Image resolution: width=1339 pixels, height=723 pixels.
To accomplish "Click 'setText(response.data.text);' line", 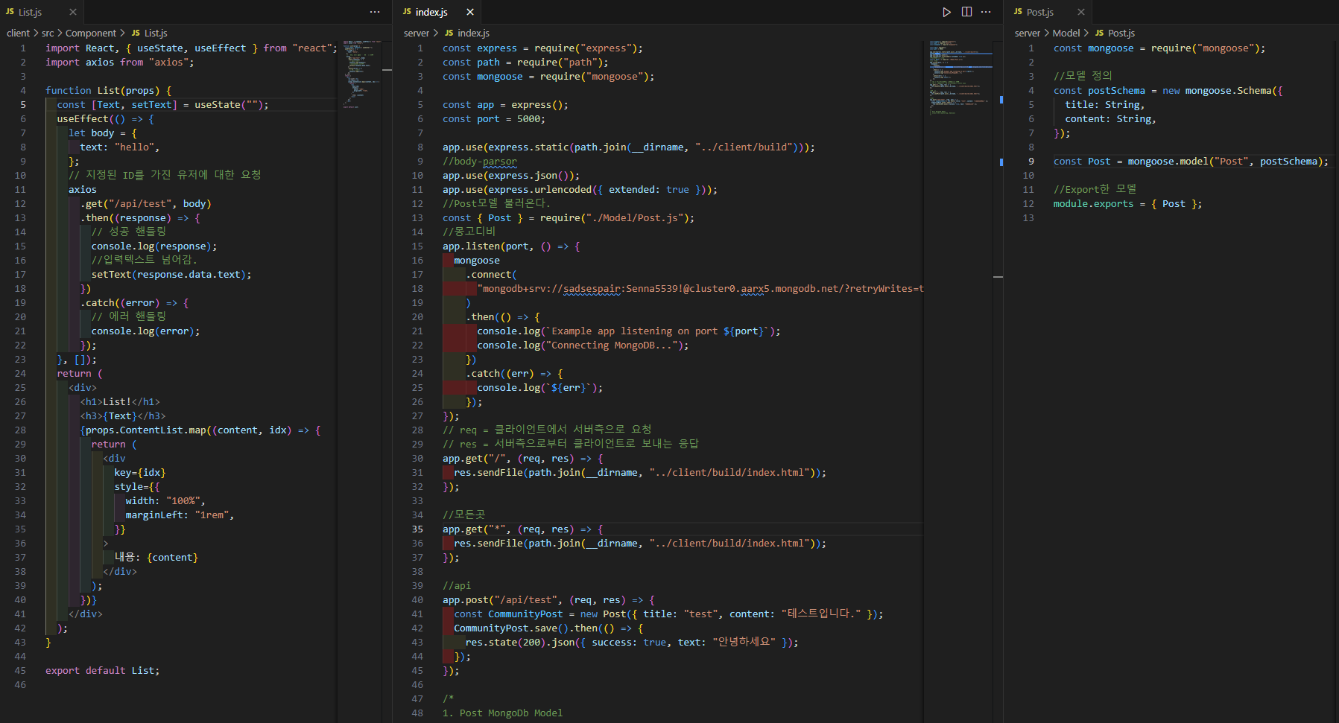I will (171, 275).
